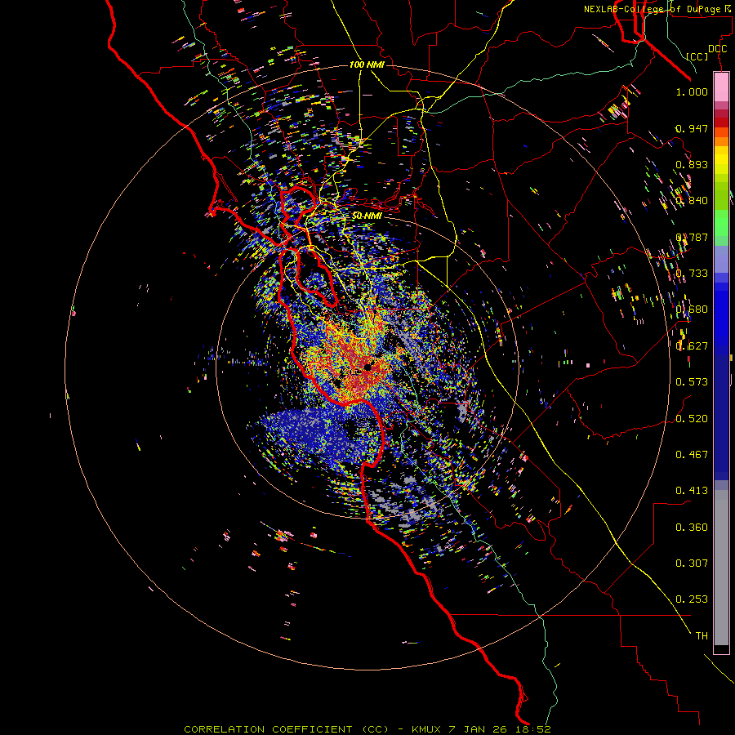Click the 0.360 scale value
Screen dimensions: 735x735
pyautogui.click(x=692, y=528)
